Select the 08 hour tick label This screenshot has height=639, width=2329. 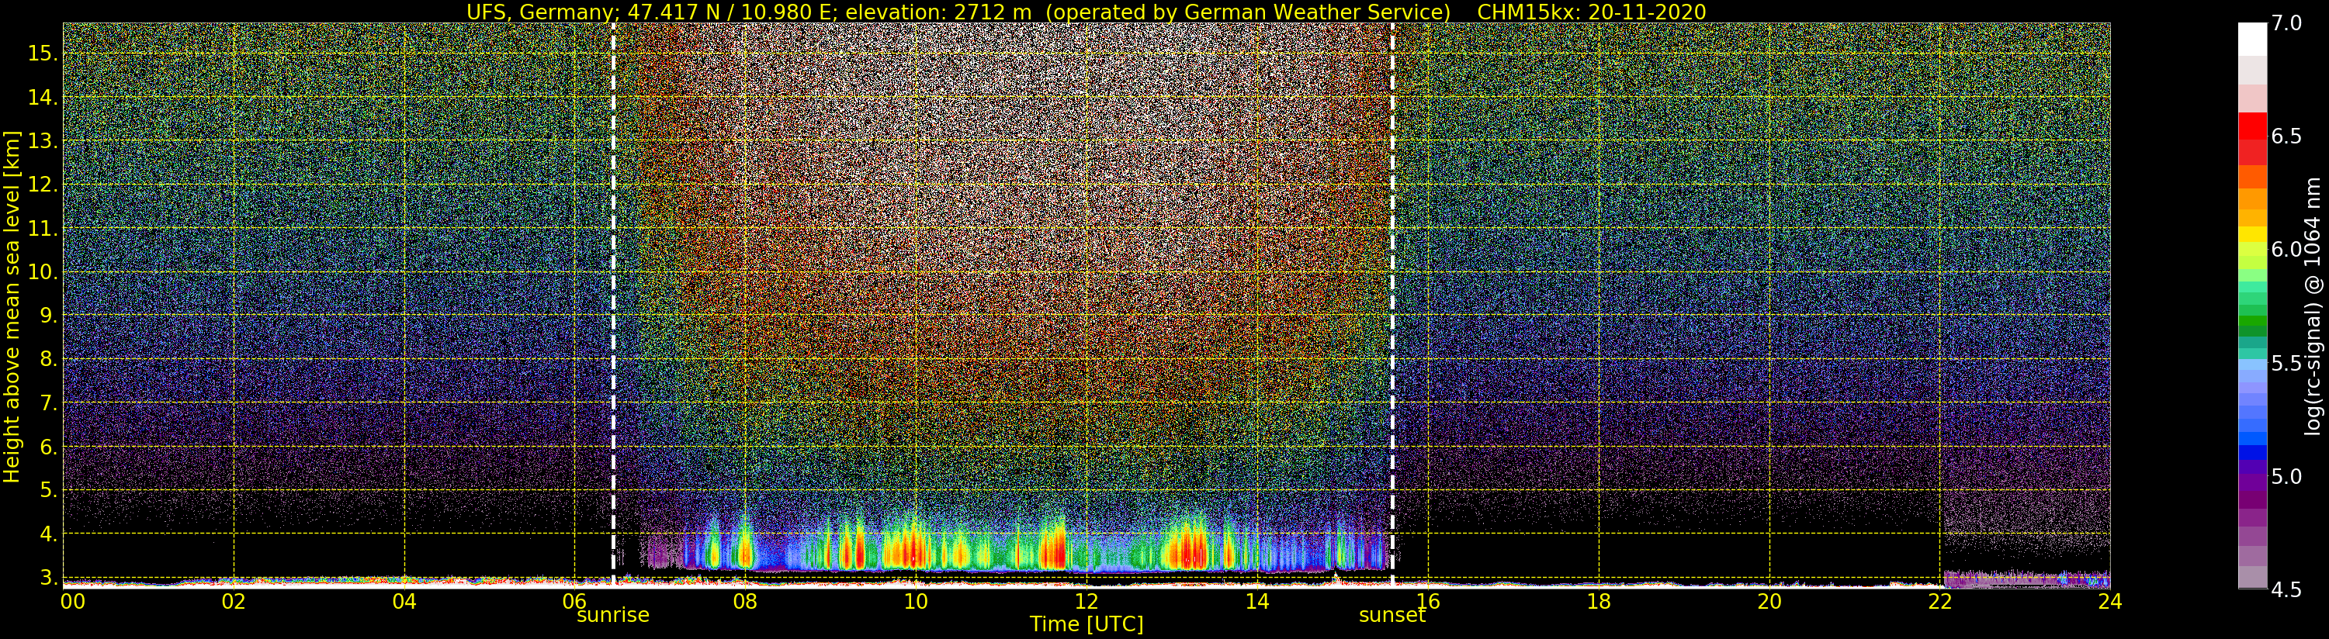point(745,601)
